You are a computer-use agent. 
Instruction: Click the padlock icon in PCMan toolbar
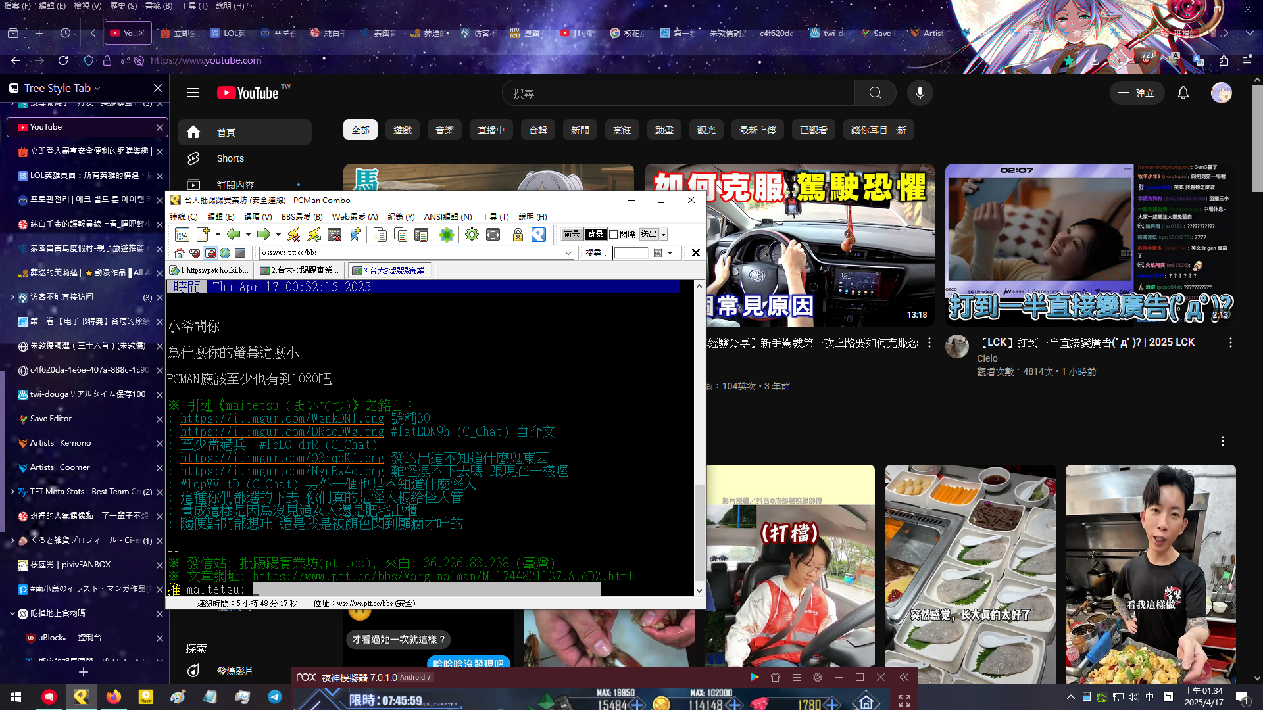coord(518,235)
